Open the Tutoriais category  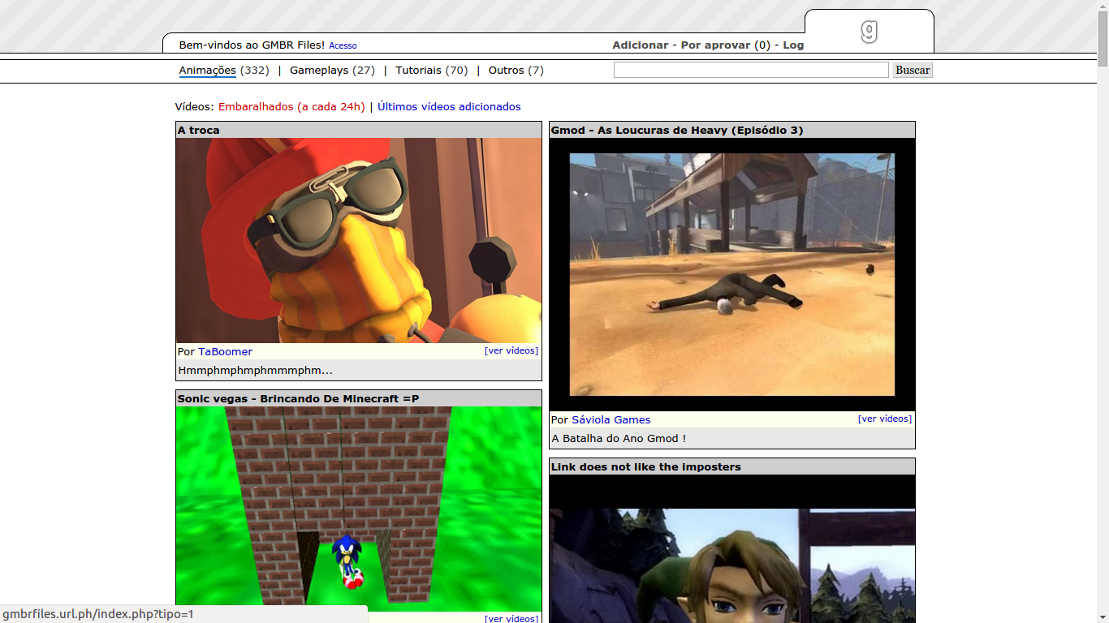pyautogui.click(x=418, y=71)
